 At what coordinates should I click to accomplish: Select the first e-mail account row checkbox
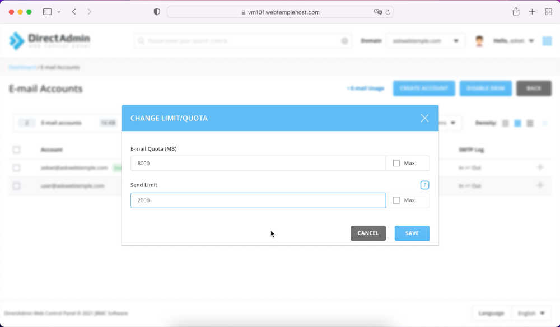(x=16, y=167)
